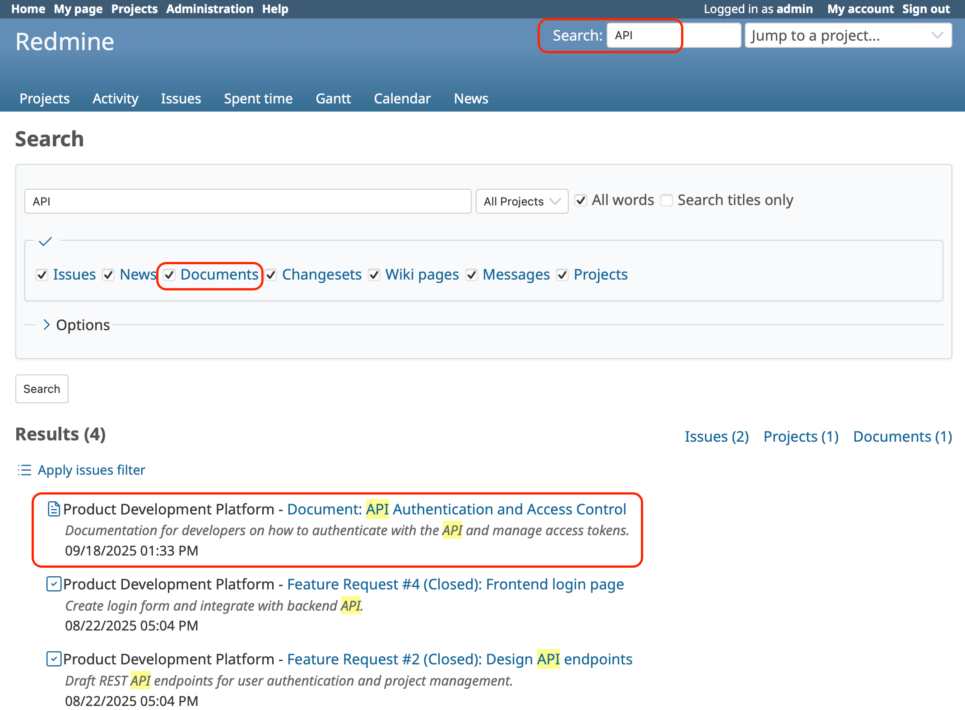Click inside the main API search input field

pyautogui.click(x=247, y=201)
